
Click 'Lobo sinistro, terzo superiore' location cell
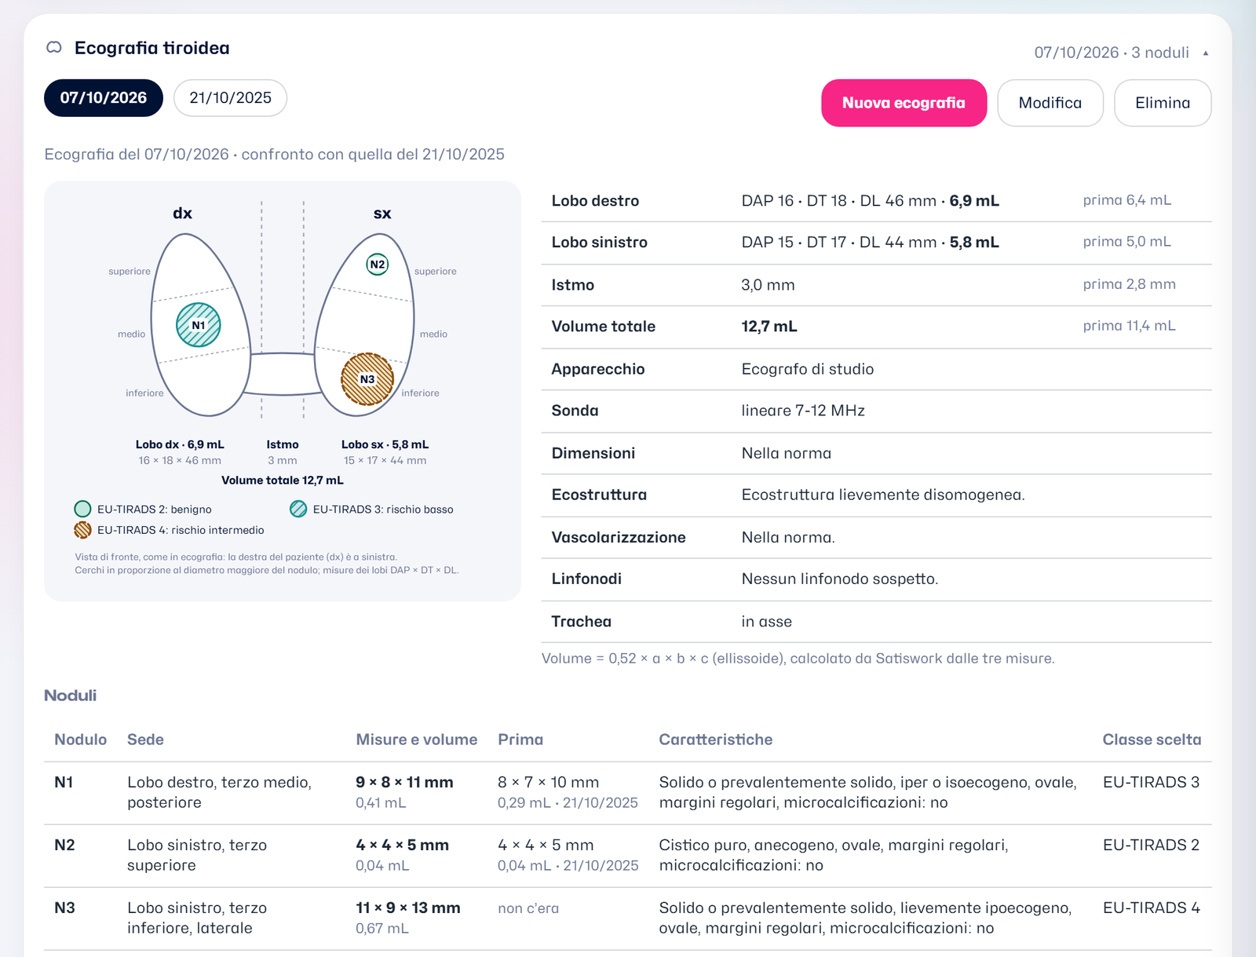197,855
